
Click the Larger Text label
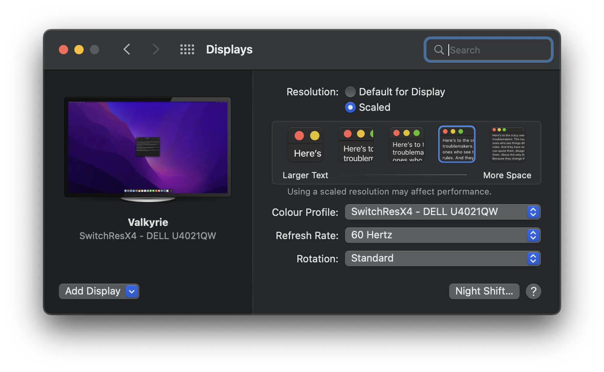[305, 176]
